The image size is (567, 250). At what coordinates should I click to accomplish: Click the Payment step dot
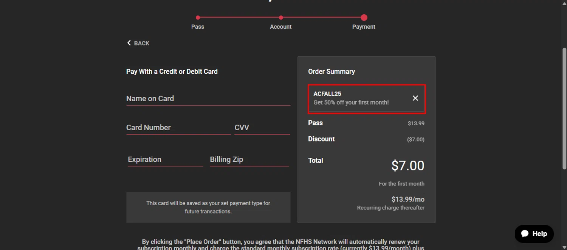(364, 18)
